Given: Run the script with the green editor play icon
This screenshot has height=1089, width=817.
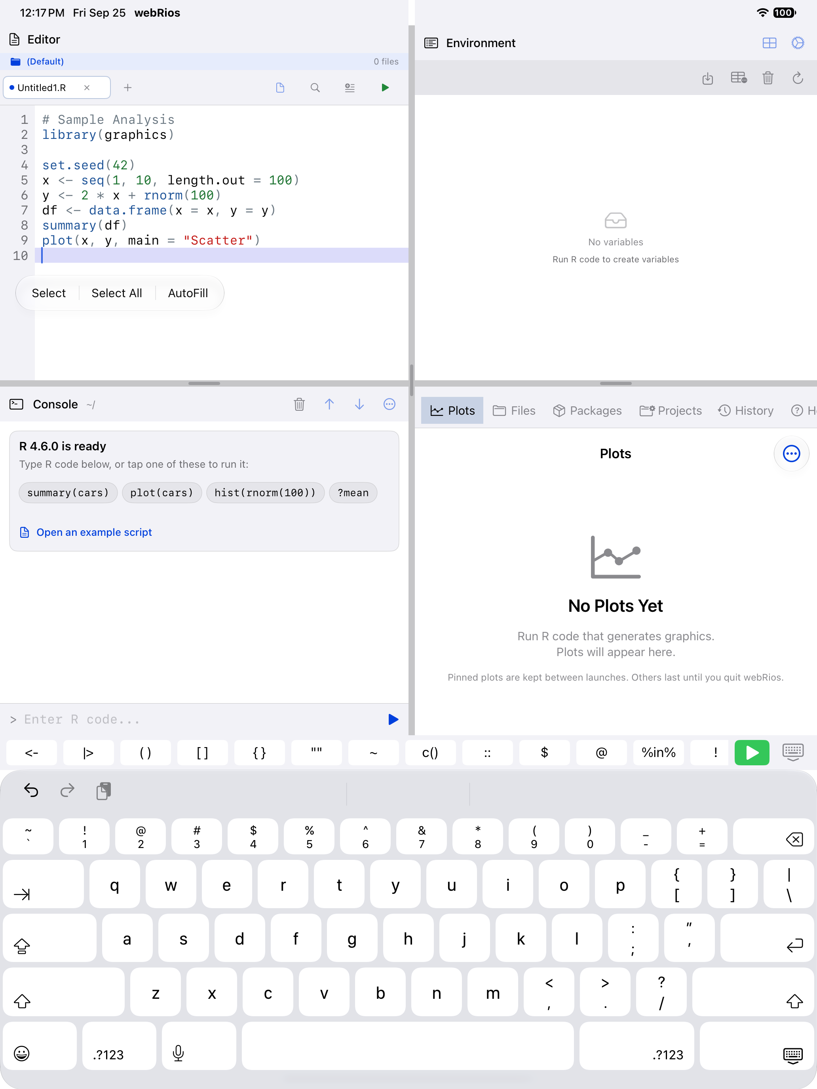Looking at the screenshot, I should (385, 87).
